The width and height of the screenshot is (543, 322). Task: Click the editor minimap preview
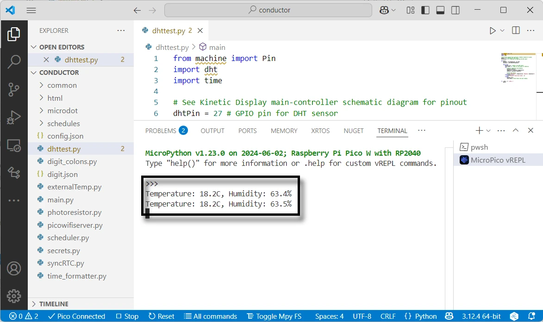tap(518, 68)
